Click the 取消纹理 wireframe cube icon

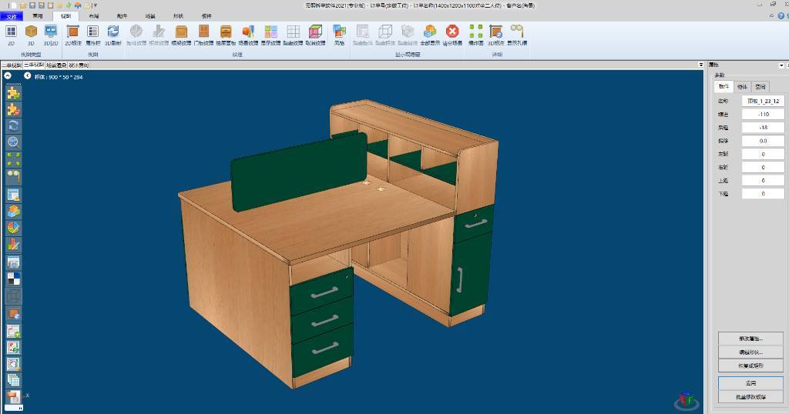[315, 32]
